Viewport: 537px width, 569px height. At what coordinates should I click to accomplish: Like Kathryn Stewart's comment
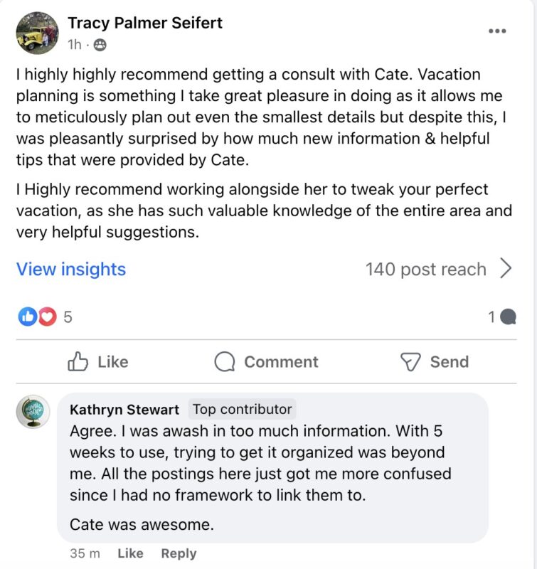(x=130, y=553)
